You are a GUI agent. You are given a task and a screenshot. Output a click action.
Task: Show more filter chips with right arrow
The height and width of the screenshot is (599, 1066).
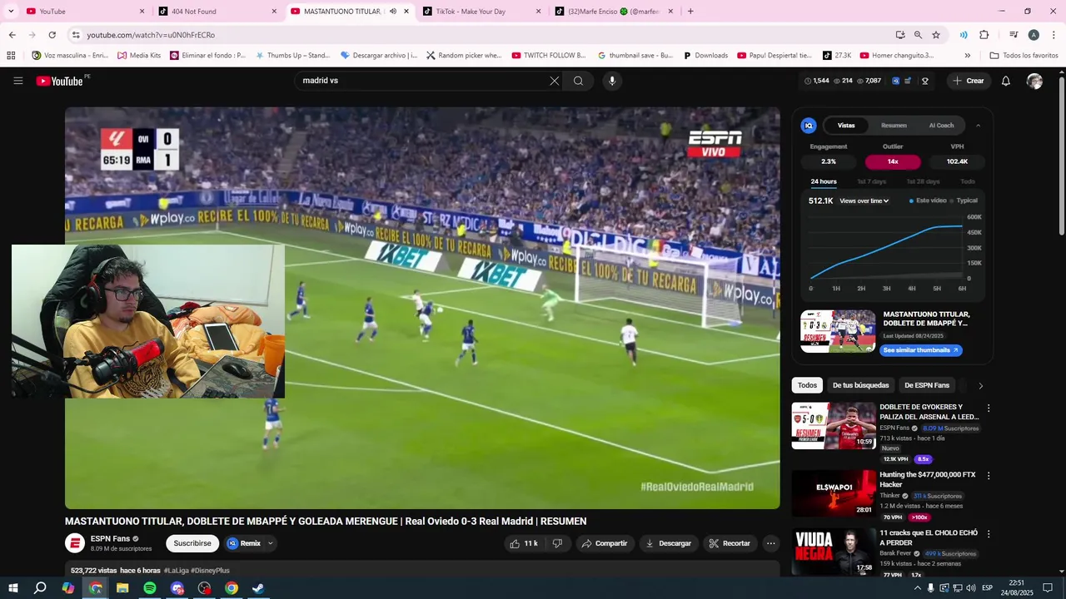tap(980, 385)
